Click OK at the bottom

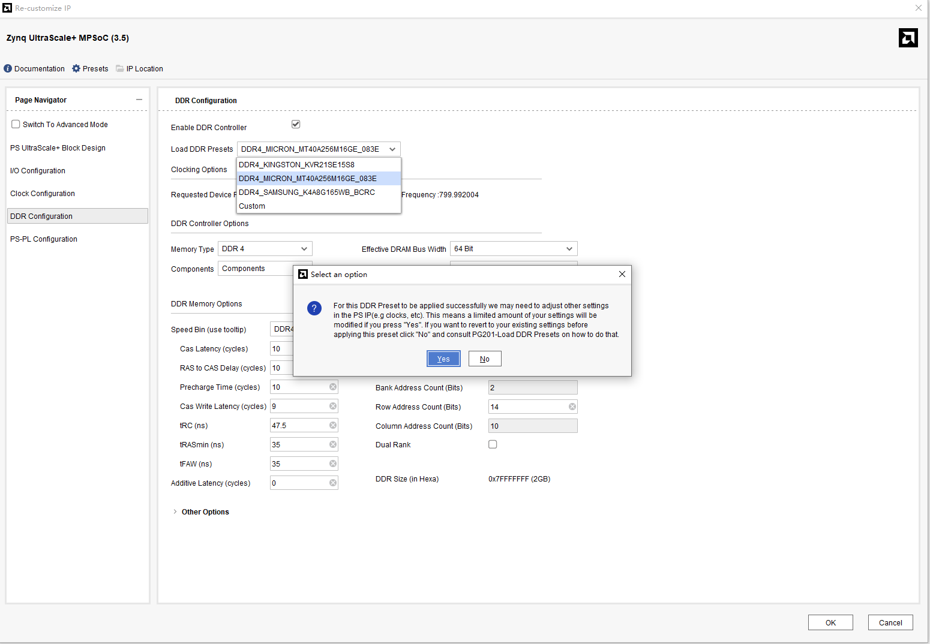[x=830, y=622]
